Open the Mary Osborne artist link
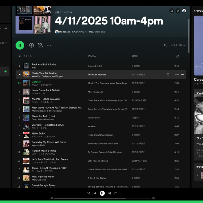 point(39,180)
